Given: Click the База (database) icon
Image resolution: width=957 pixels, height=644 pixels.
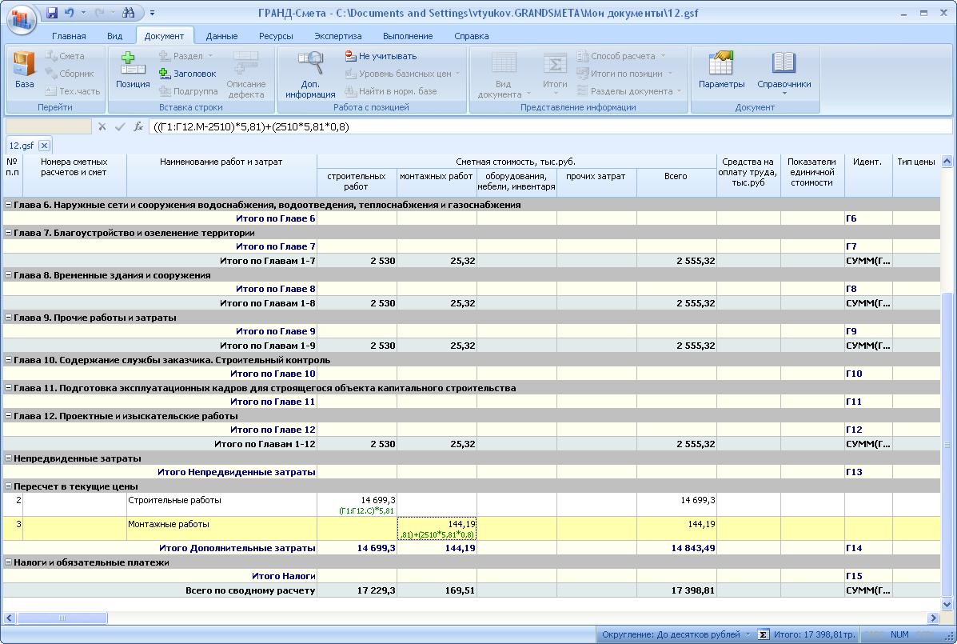Looking at the screenshot, I should [x=24, y=69].
